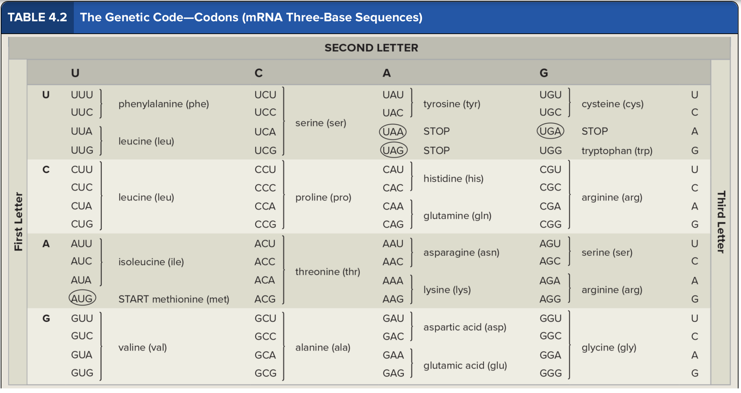The image size is (741, 393).
Task: Click the GGG codon in glycine group
Action: pos(550,373)
